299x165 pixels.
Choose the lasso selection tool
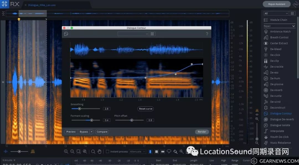(x=169, y=151)
